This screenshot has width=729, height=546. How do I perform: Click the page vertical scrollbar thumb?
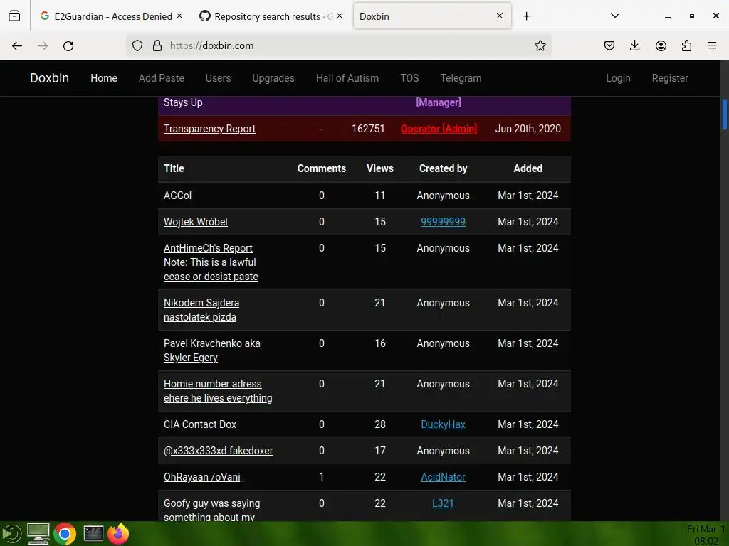pos(724,114)
